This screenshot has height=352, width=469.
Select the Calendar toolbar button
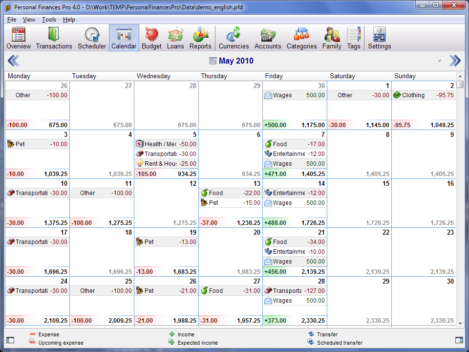click(124, 38)
